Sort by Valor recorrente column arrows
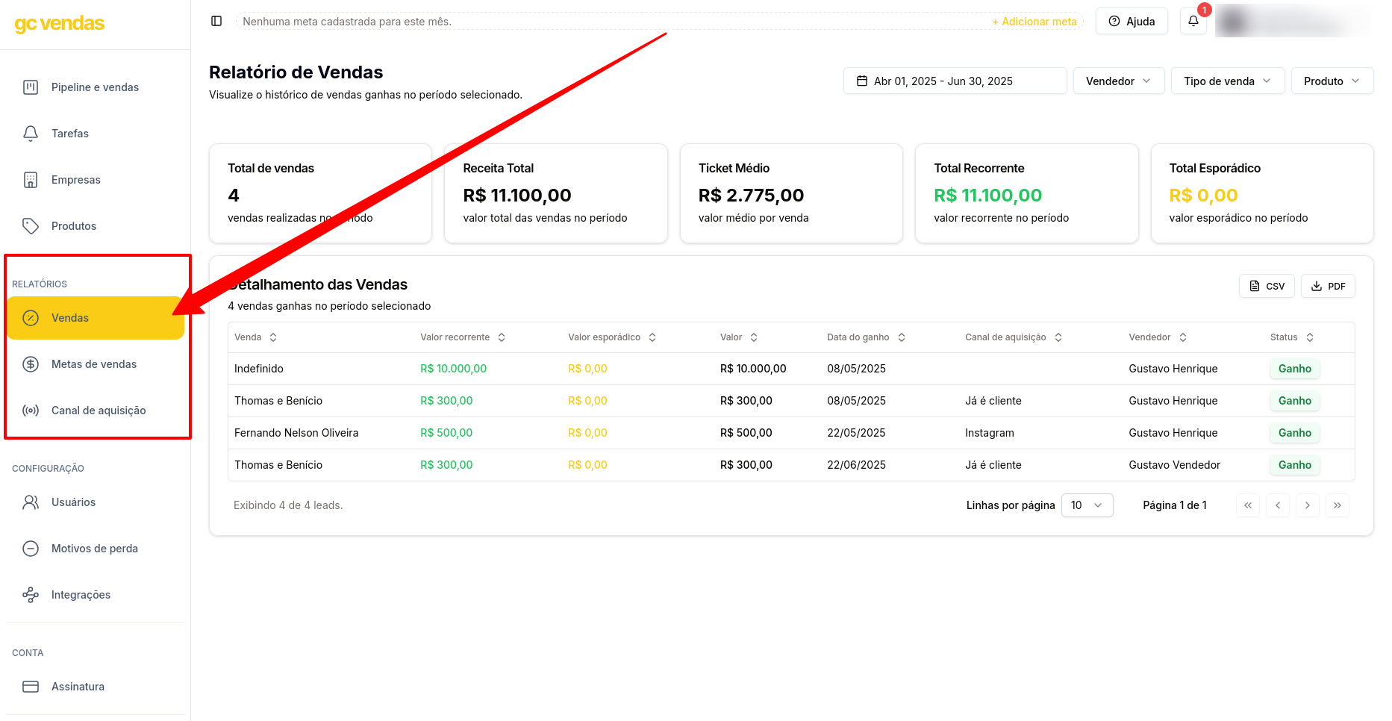Image resolution: width=1392 pixels, height=721 pixels. 502,337
